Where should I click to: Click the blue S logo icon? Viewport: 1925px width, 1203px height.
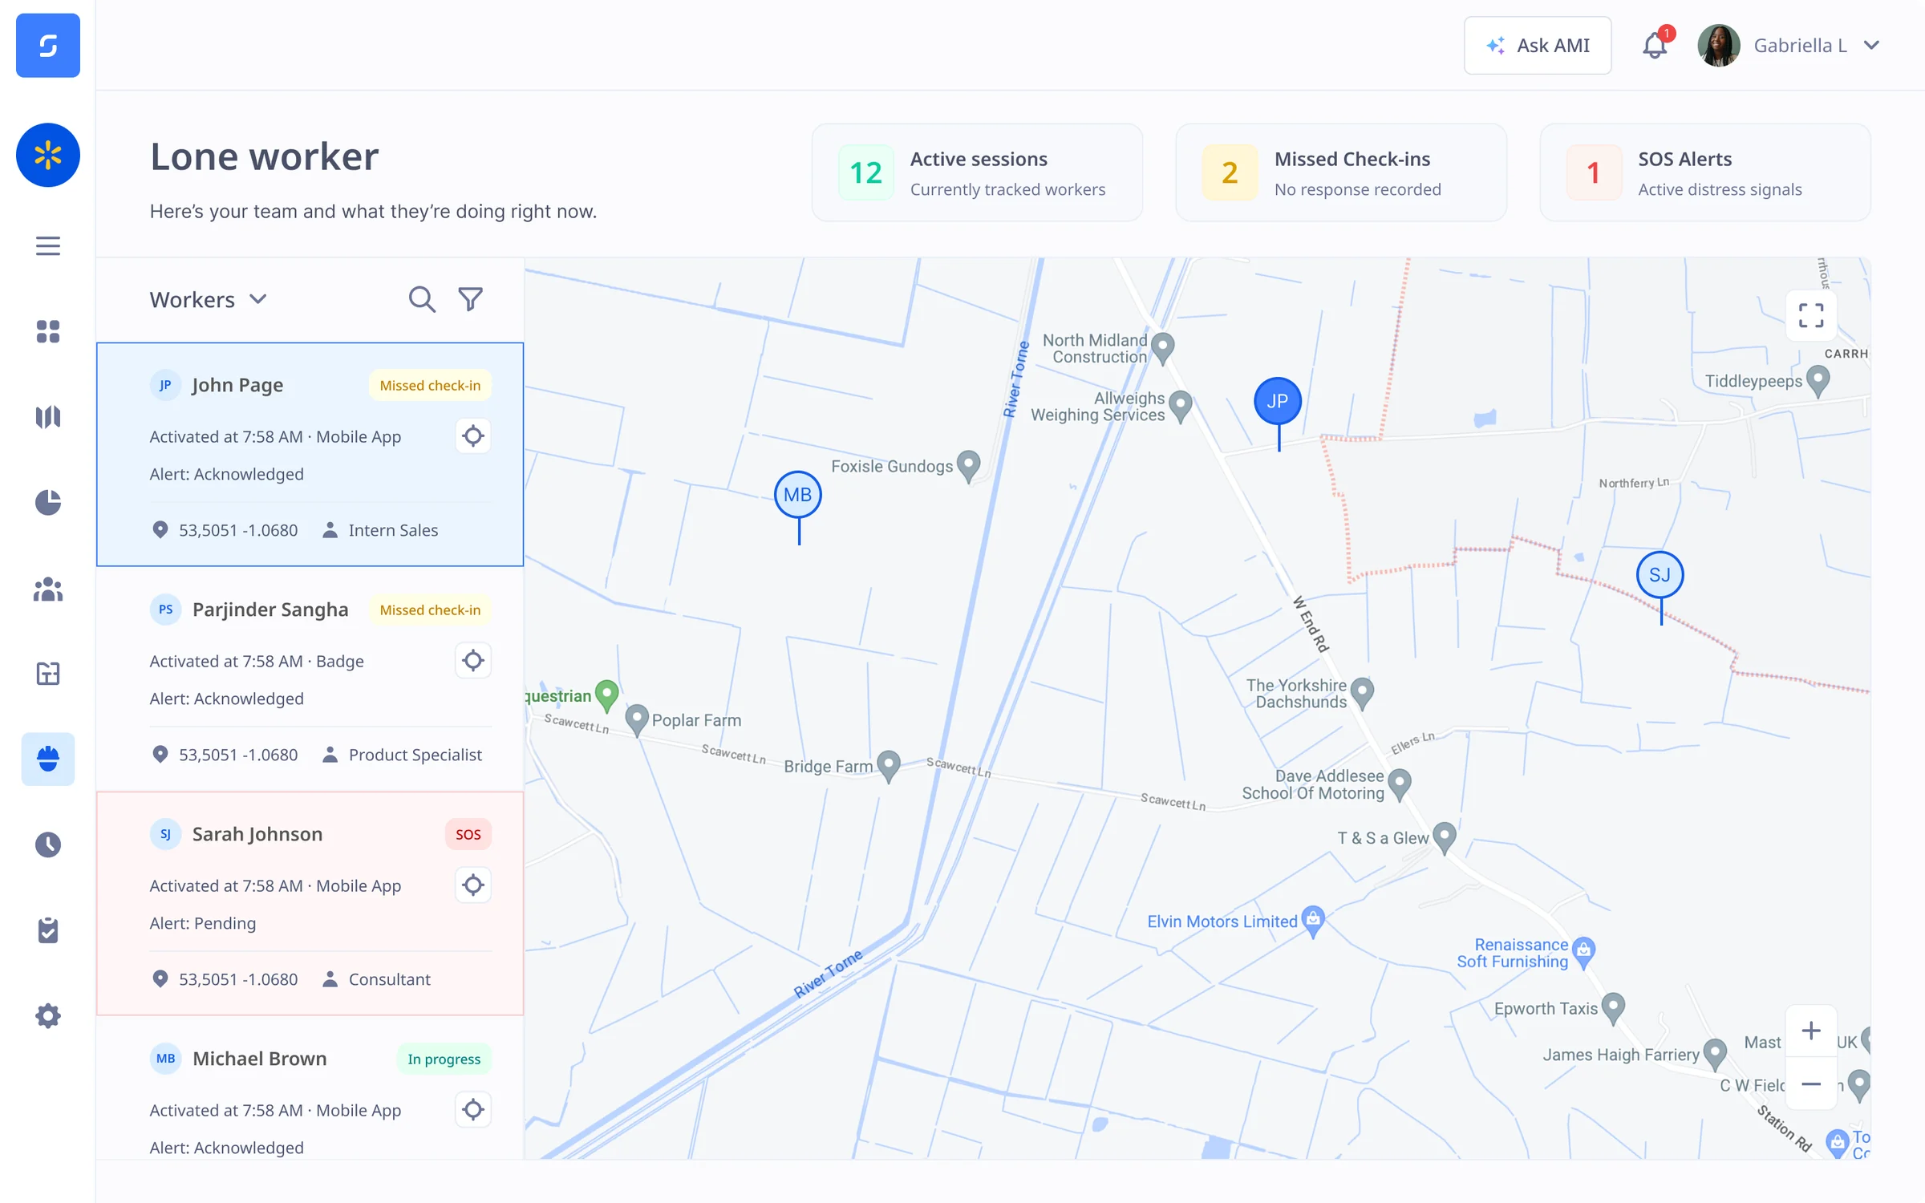click(48, 46)
